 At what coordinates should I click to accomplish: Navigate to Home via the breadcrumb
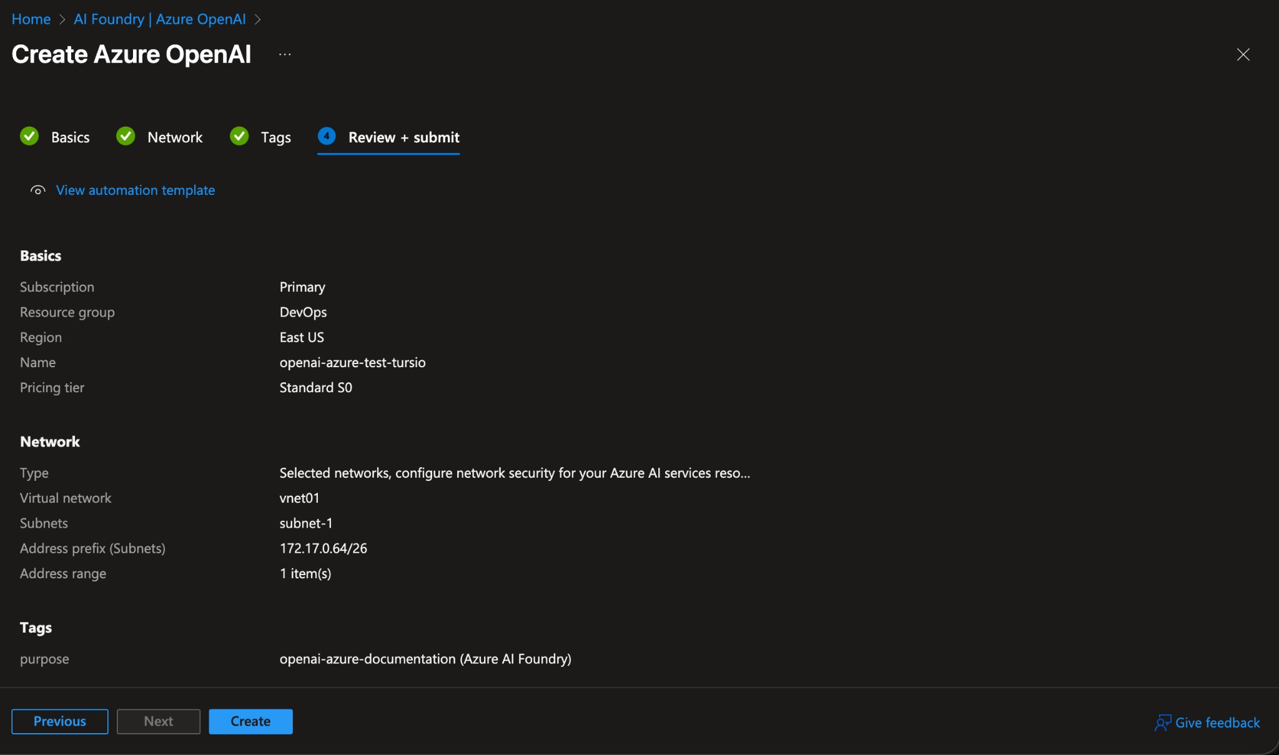(x=31, y=19)
